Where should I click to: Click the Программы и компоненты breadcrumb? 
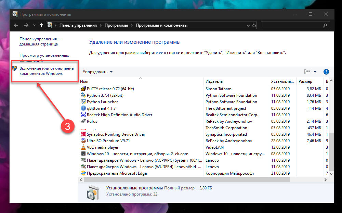pos(161,25)
